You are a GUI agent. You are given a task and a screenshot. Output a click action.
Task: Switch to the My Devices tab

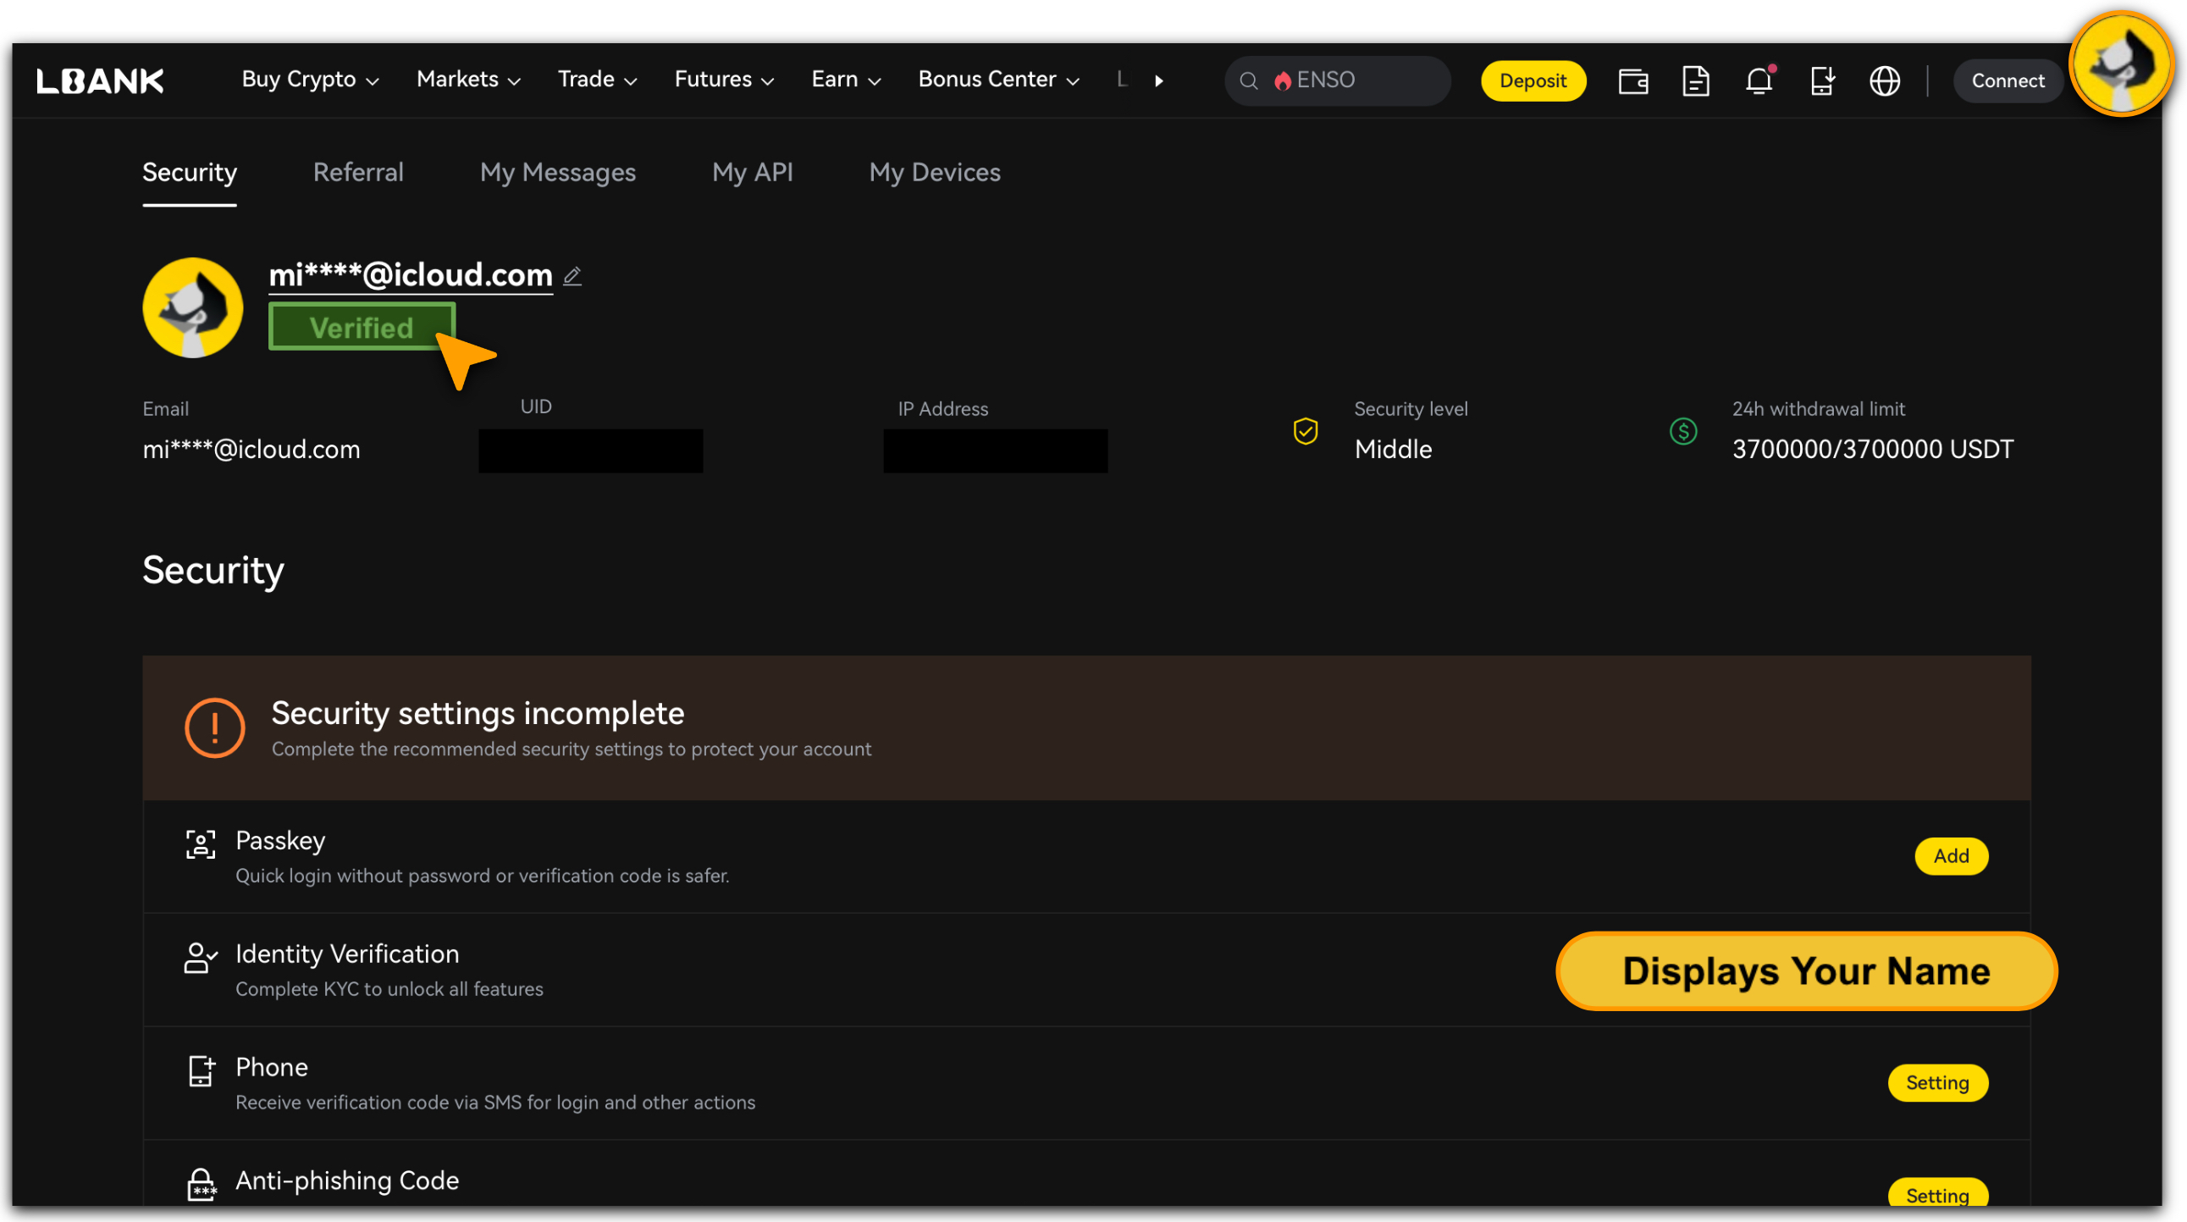pos(934,173)
